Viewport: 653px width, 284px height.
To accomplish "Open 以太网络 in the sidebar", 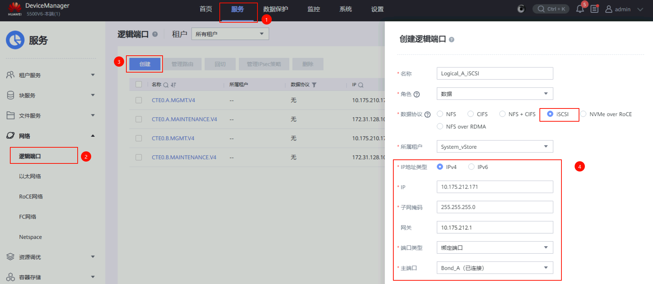I will pos(30,176).
